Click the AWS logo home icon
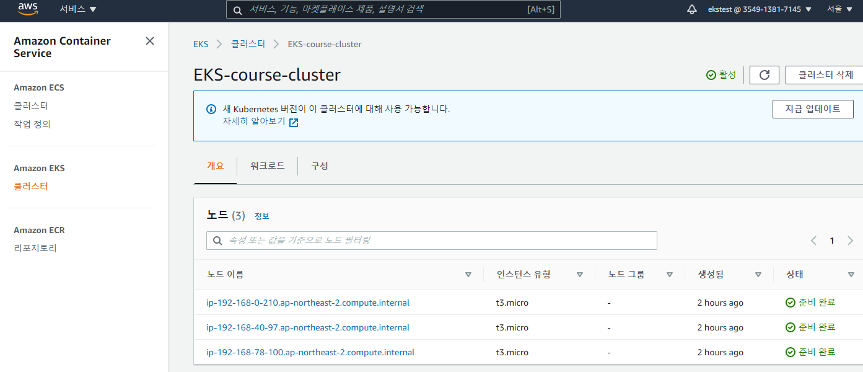This screenshot has height=372, width=863. 28,9
